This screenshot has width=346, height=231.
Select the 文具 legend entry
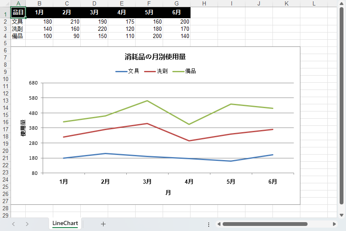127,71
